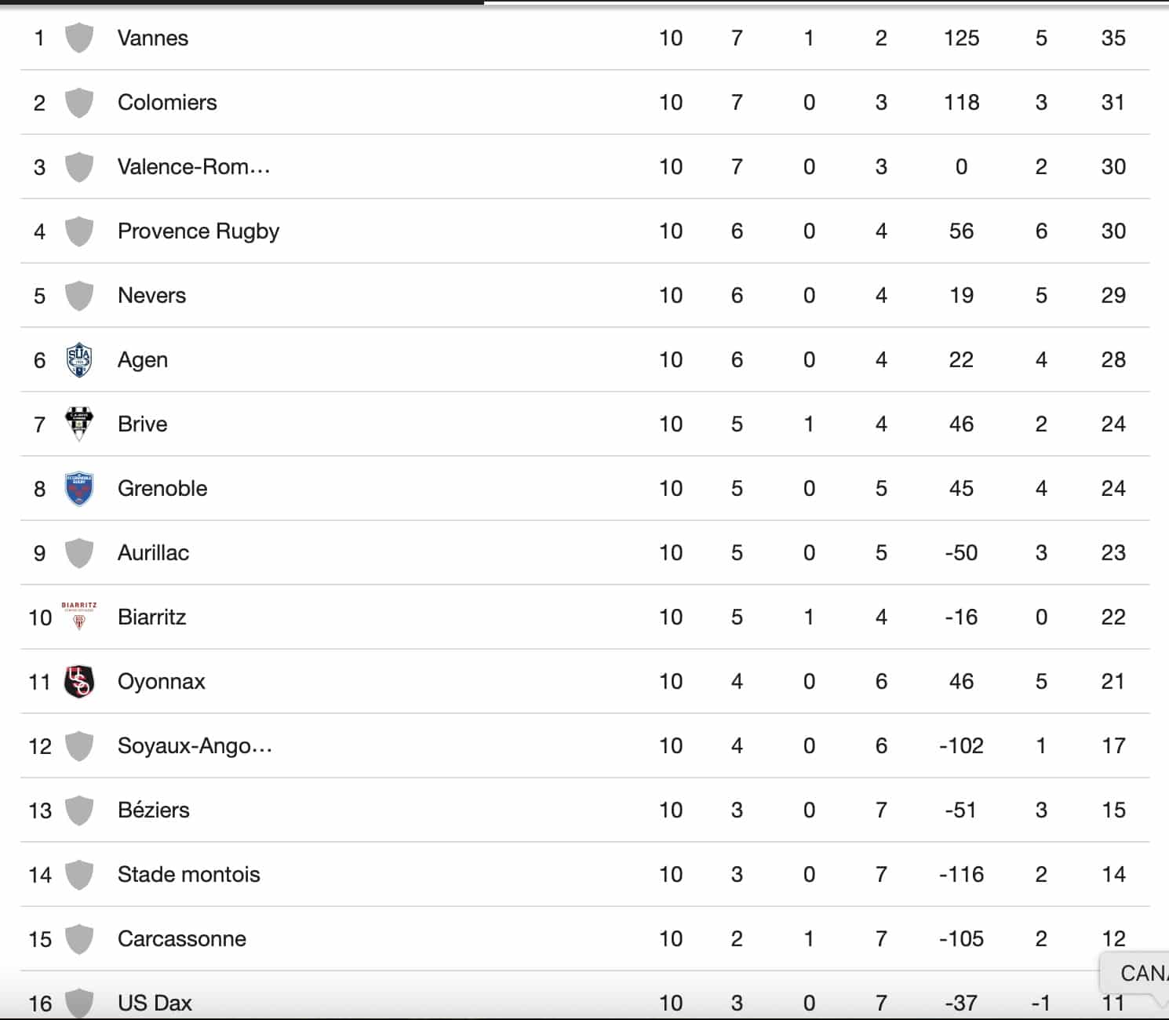Click the dark progress bar at top
Screen dimensions: 1169x1020
point(242,2)
